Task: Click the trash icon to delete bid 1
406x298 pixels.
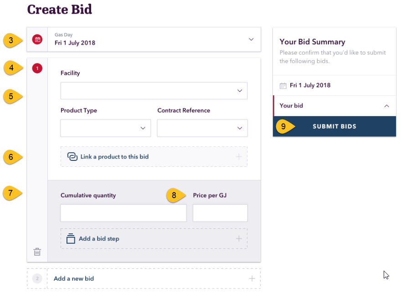Action: coord(37,252)
